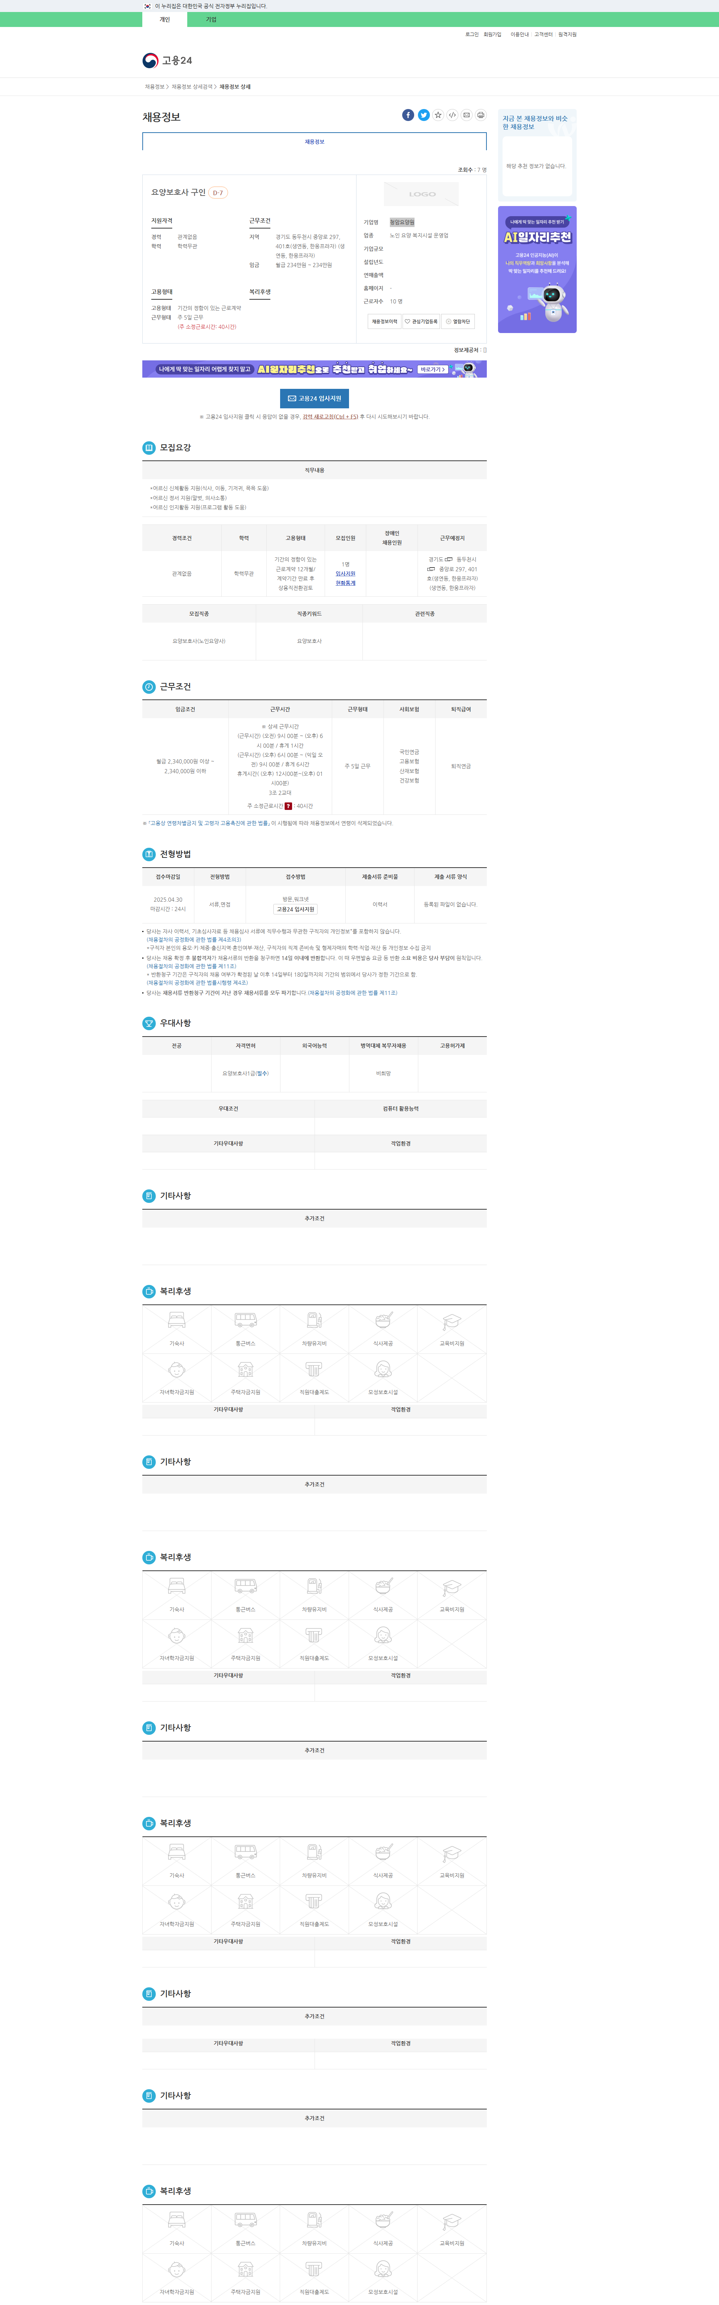Send the posting by email icon
This screenshot has width=719, height=2305.
pyautogui.click(x=467, y=115)
